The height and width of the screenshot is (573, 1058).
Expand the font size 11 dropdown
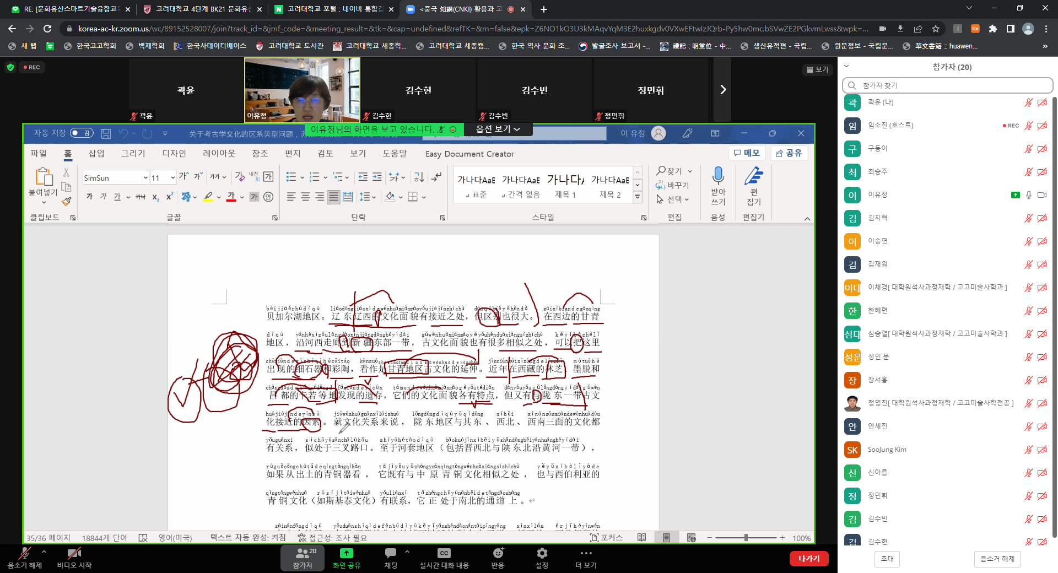click(172, 178)
